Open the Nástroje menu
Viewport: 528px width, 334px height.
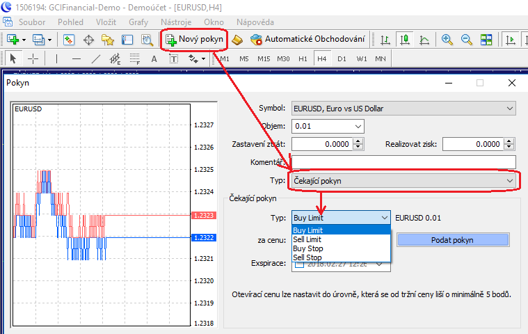[176, 22]
